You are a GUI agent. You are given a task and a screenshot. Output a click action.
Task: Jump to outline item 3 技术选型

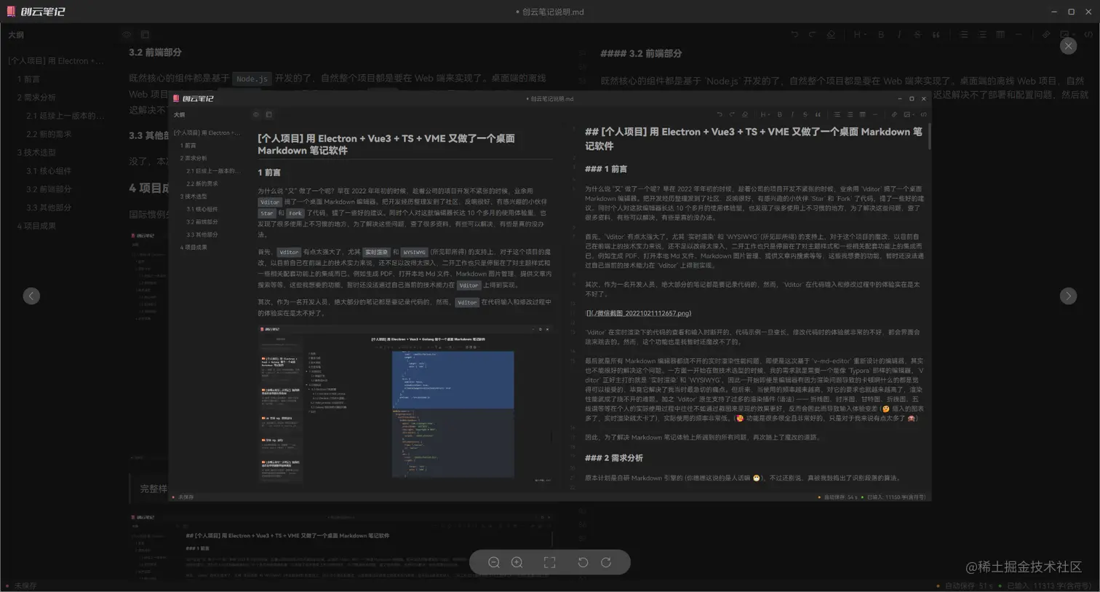(36, 152)
